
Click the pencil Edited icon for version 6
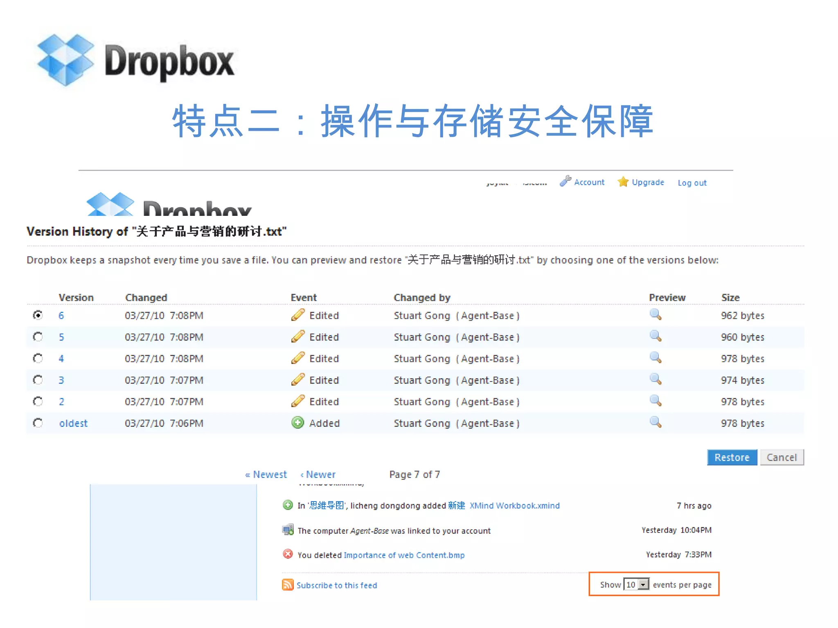click(x=298, y=315)
